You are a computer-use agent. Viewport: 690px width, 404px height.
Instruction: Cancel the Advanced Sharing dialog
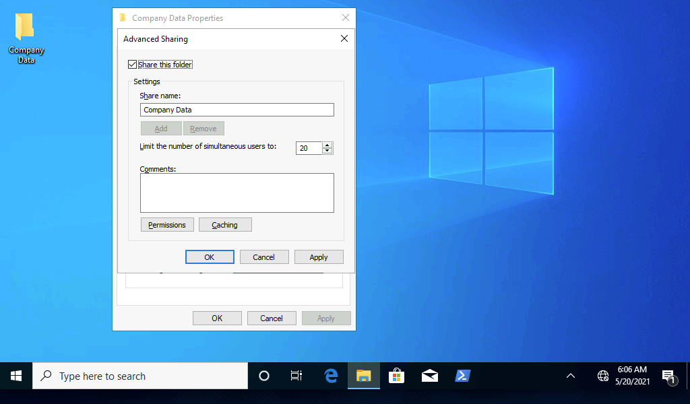coord(263,257)
